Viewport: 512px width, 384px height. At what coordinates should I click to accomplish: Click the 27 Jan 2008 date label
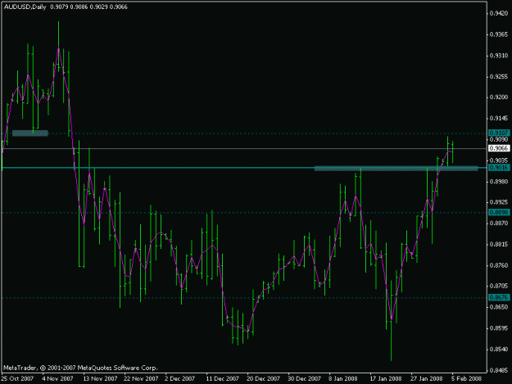point(427,378)
